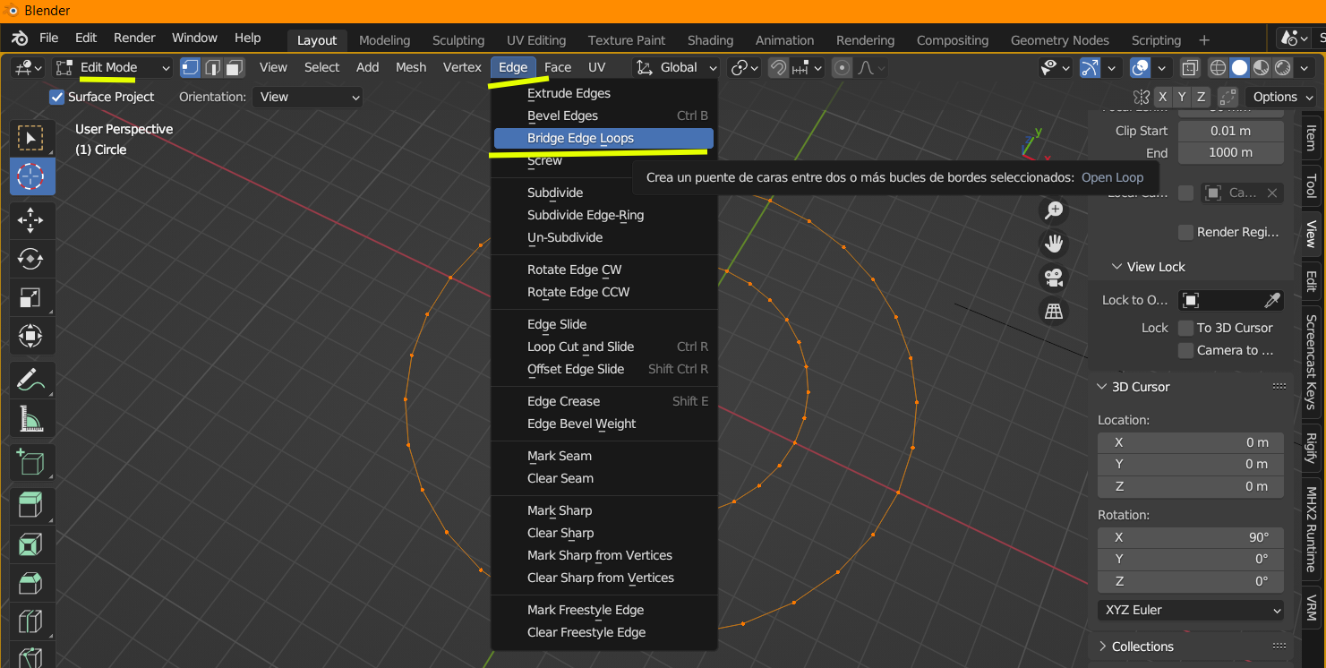Switch to edge select mode
Viewport: 1326px width, 668px height.
[x=213, y=67]
